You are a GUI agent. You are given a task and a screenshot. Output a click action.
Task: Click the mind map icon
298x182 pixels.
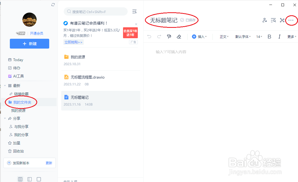pos(282,20)
